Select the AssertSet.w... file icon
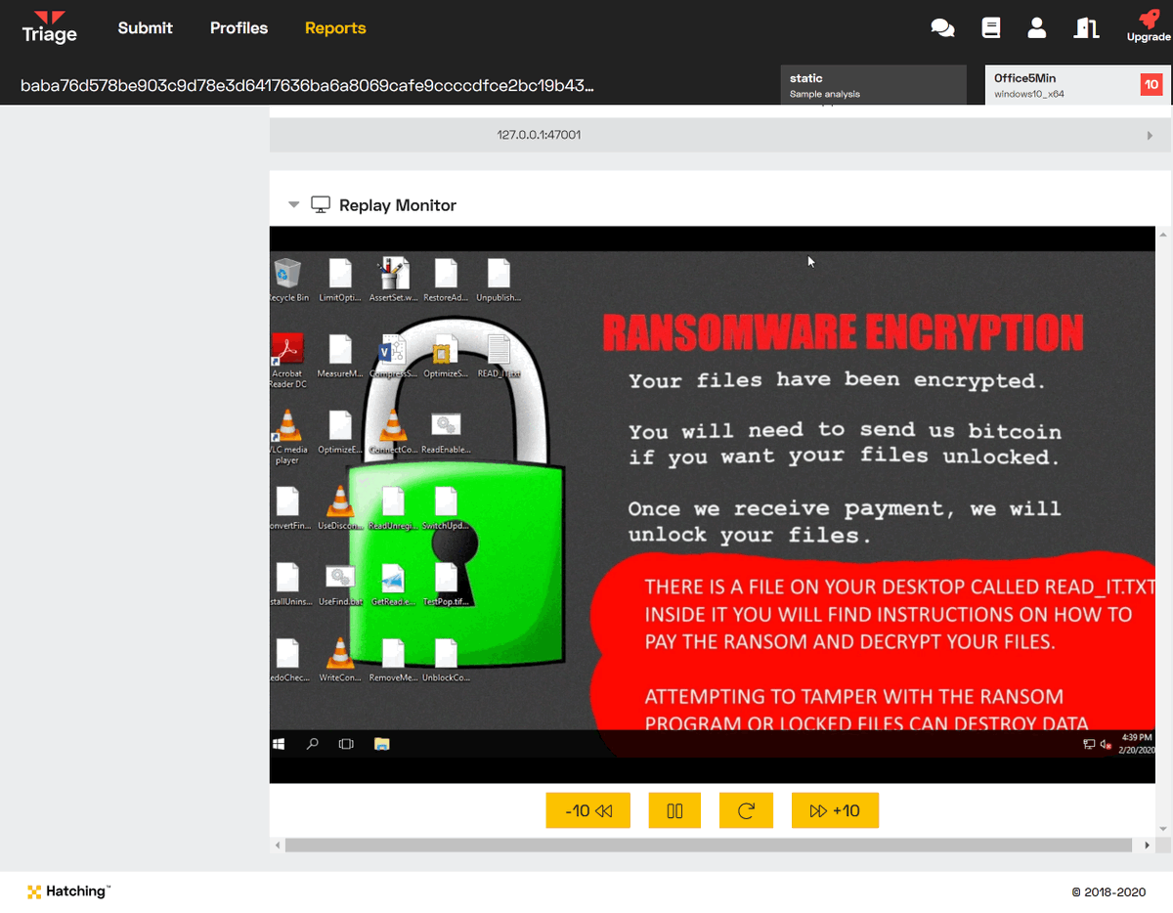 pyautogui.click(x=393, y=281)
